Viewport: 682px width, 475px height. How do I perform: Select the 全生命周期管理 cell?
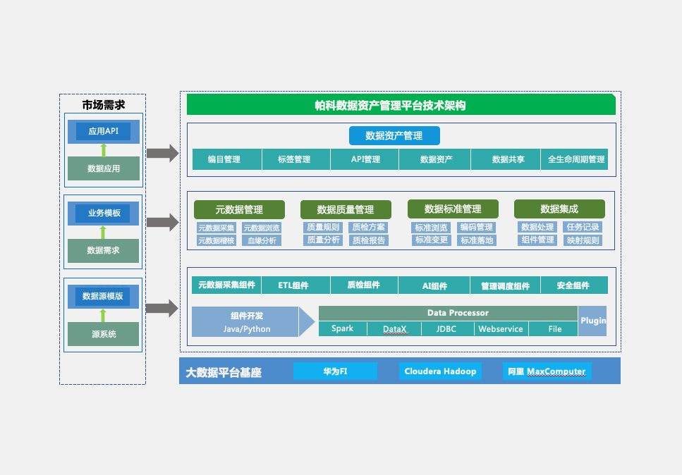coord(576,159)
